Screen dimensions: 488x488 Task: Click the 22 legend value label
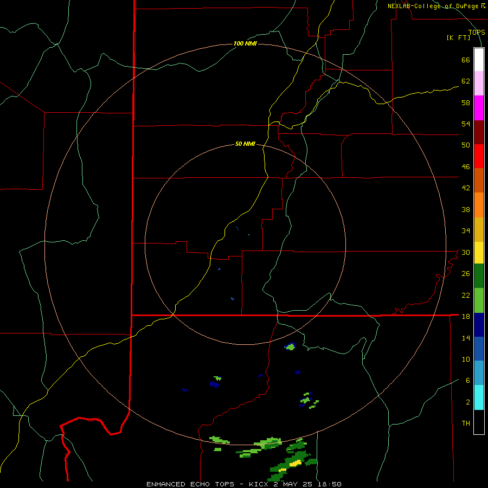466,295
